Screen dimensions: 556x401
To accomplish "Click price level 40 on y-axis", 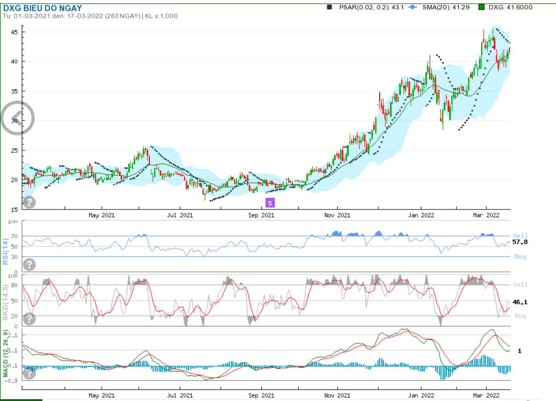I will point(14,62).
